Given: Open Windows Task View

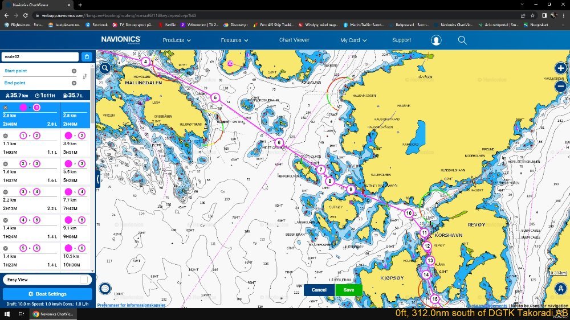Looking at the screenshot, I should point(21,314).
